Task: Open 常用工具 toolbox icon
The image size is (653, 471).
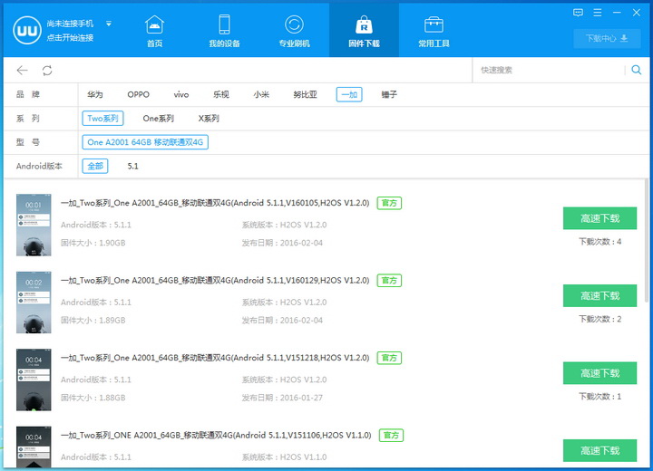Action: (434, 24)
